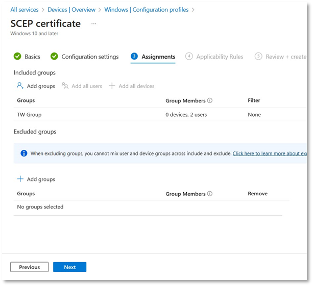Screen dimensions: 313x286
Task: Click the green checkmark for Basics step
Action: click(17, 57)
